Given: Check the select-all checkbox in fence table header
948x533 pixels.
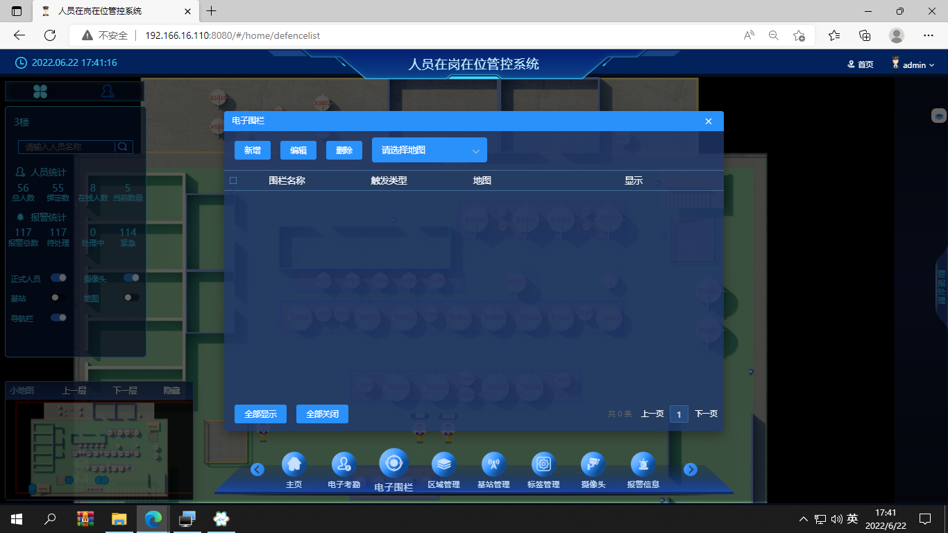Looking at the screenshot, I should [x=233, y=180].
